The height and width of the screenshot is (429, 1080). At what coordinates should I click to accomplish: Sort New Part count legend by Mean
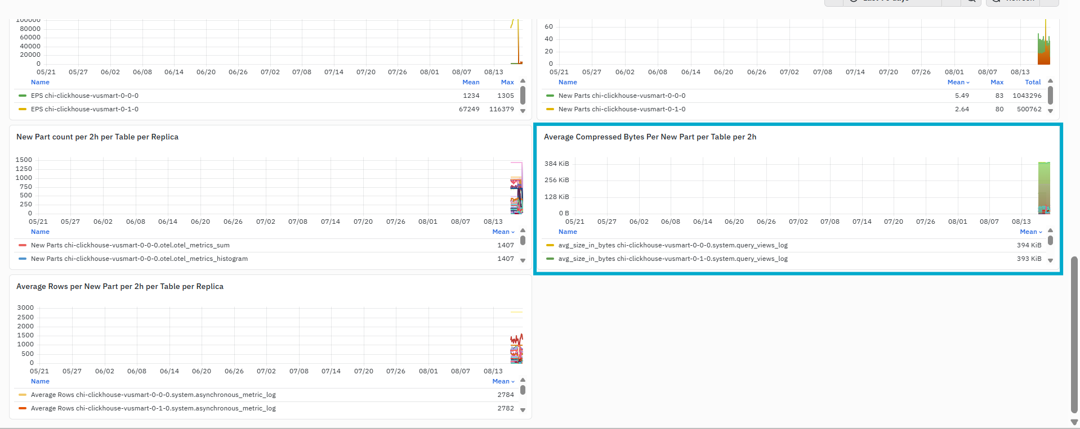click(503, 232)
